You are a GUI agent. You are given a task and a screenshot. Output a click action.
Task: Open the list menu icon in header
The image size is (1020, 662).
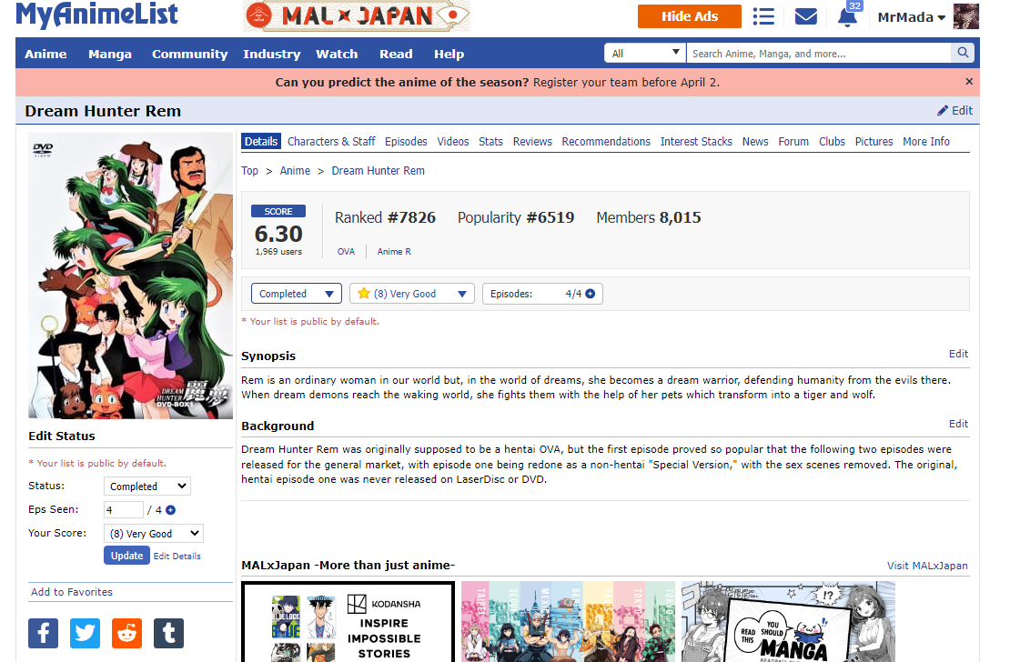(763, 16)
